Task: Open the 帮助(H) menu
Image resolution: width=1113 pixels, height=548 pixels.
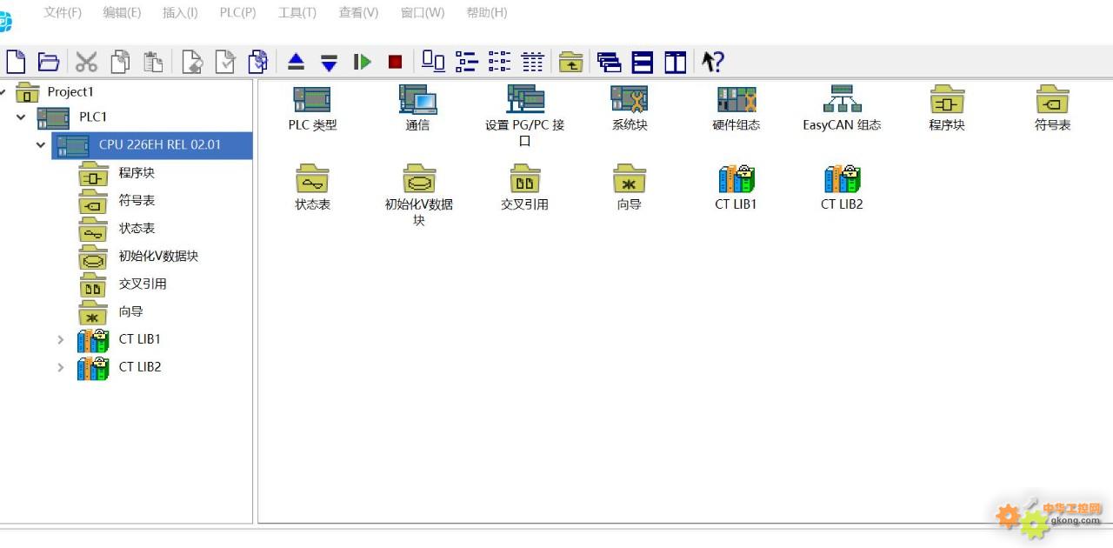Action: [487, 12]
